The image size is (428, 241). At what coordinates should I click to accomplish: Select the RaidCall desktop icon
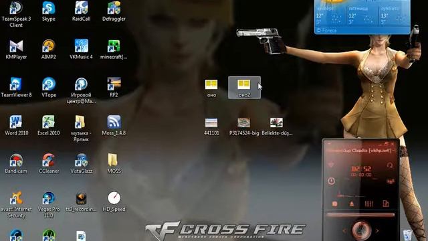81,11
